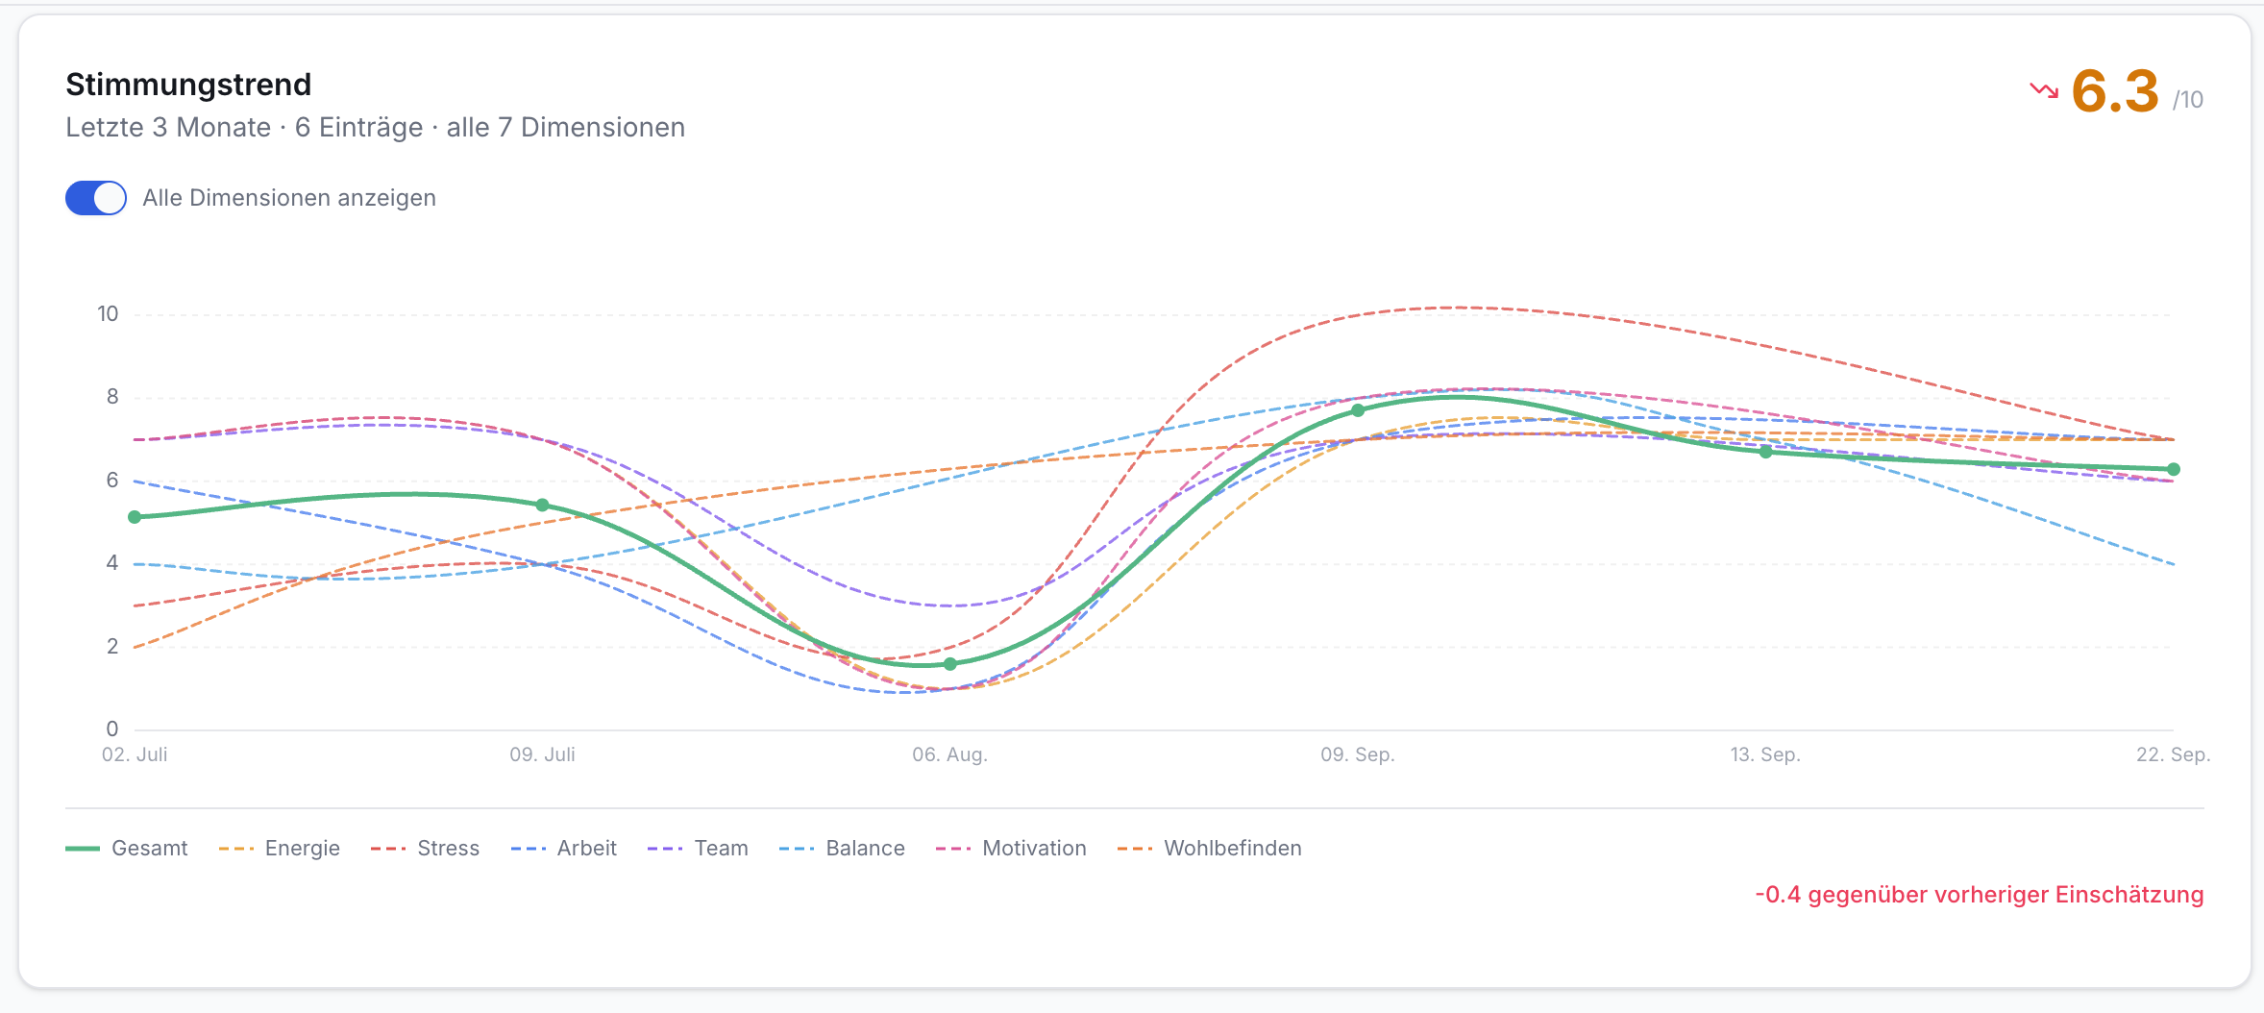Click the 02. Juli x-axis label
The height and width of the screenshot is (1013, 2264).
point(135,755)
